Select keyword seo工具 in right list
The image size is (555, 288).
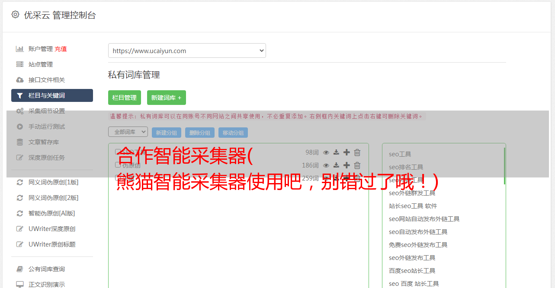(400, 154)
